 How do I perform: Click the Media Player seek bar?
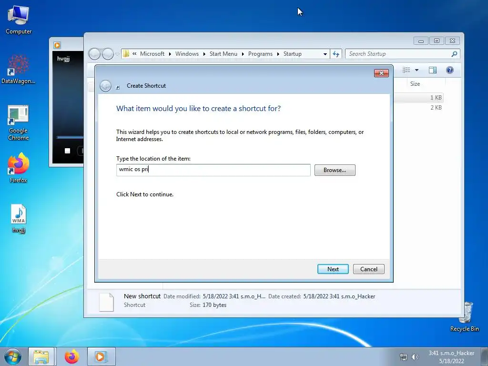[x=70, y=137]
